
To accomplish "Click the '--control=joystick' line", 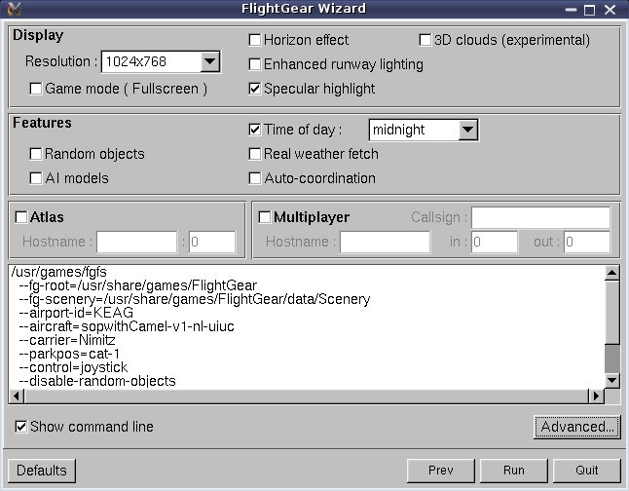I will tap(73, 367).
